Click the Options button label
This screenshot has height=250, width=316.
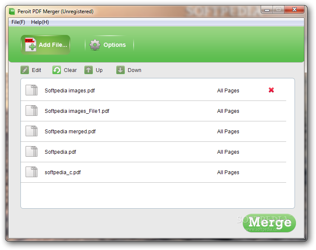[x=115, y=45]
